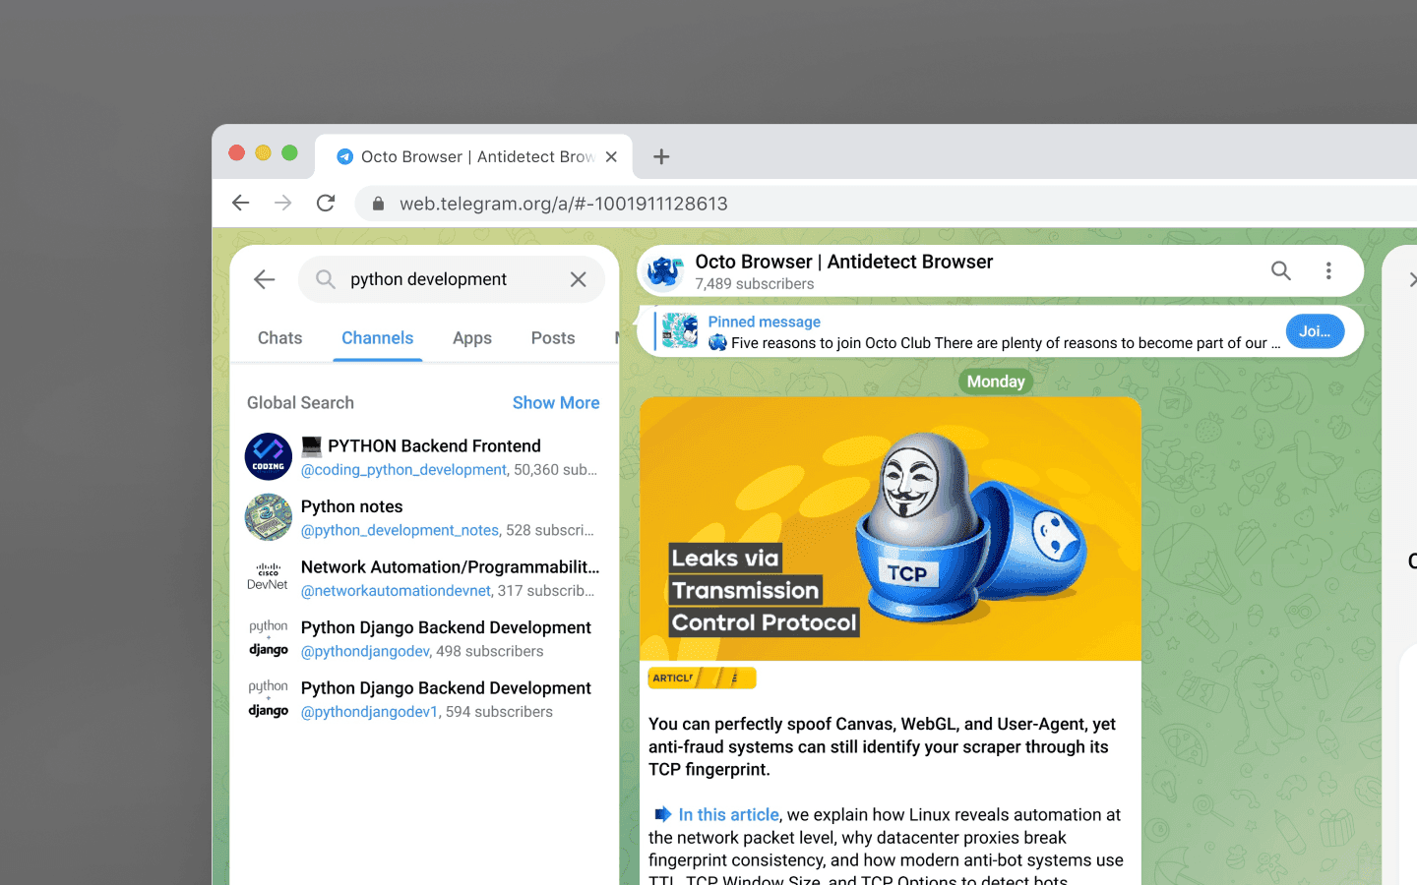
Task: Click the magnifier icon in search field
Action: click(326, 279)
